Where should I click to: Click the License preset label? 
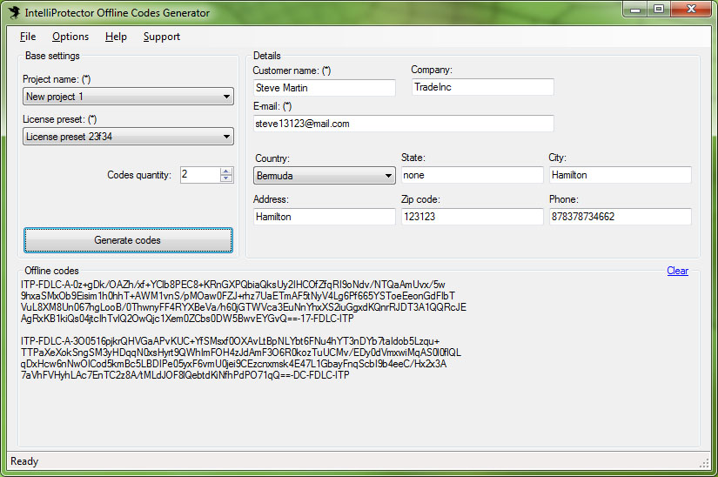pos(59,119)
